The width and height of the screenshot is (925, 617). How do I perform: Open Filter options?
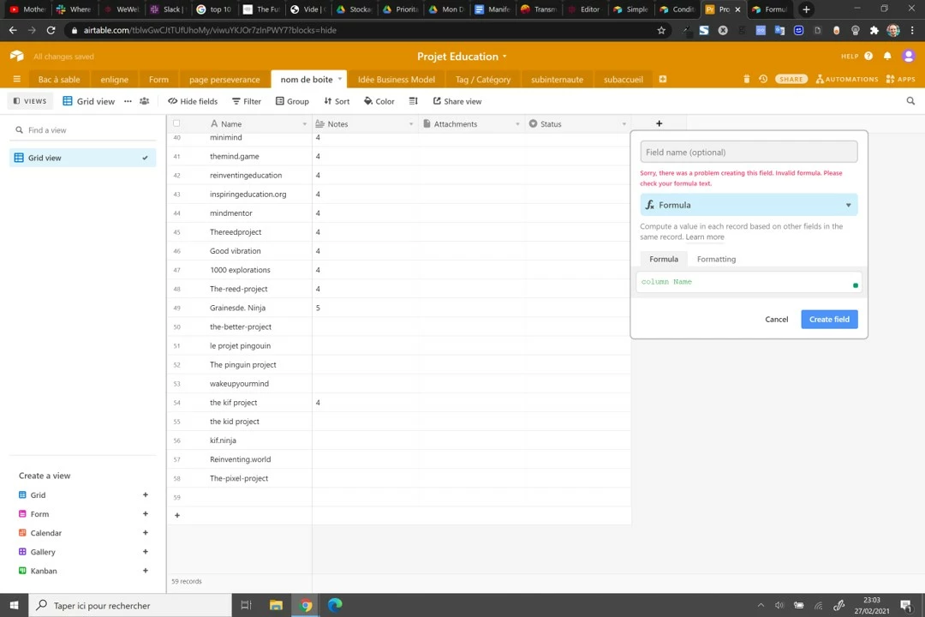click(x=247, y=101)
